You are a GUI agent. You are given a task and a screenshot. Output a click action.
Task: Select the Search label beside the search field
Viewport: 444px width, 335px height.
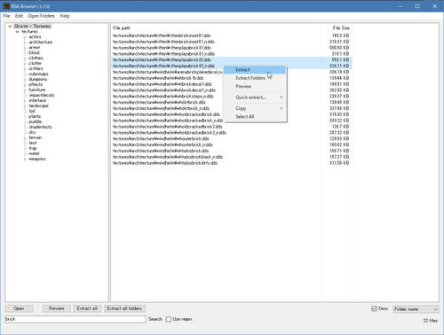pyautogui.click(x=155, y=319)
